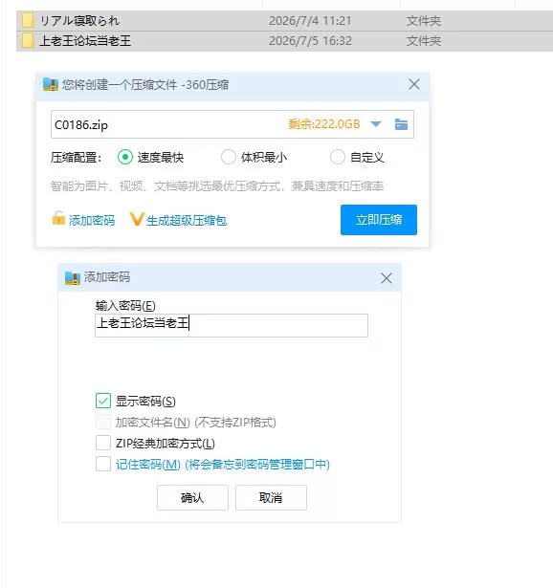Open the 生成超级压缩包 link
Screen dimensions: 553x588
187,221
